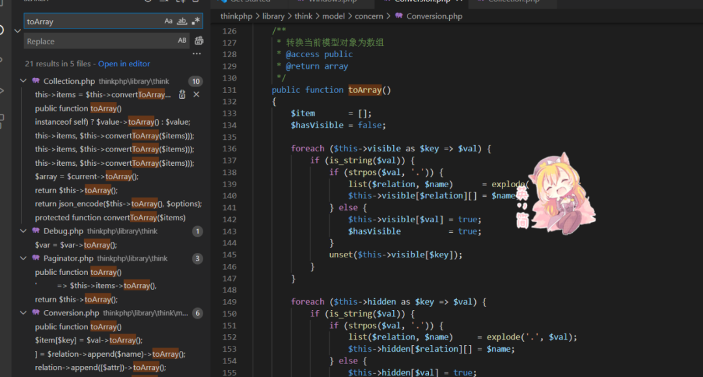
Task: Open first result this->items = $this->convertToArray
Action: 103,94
